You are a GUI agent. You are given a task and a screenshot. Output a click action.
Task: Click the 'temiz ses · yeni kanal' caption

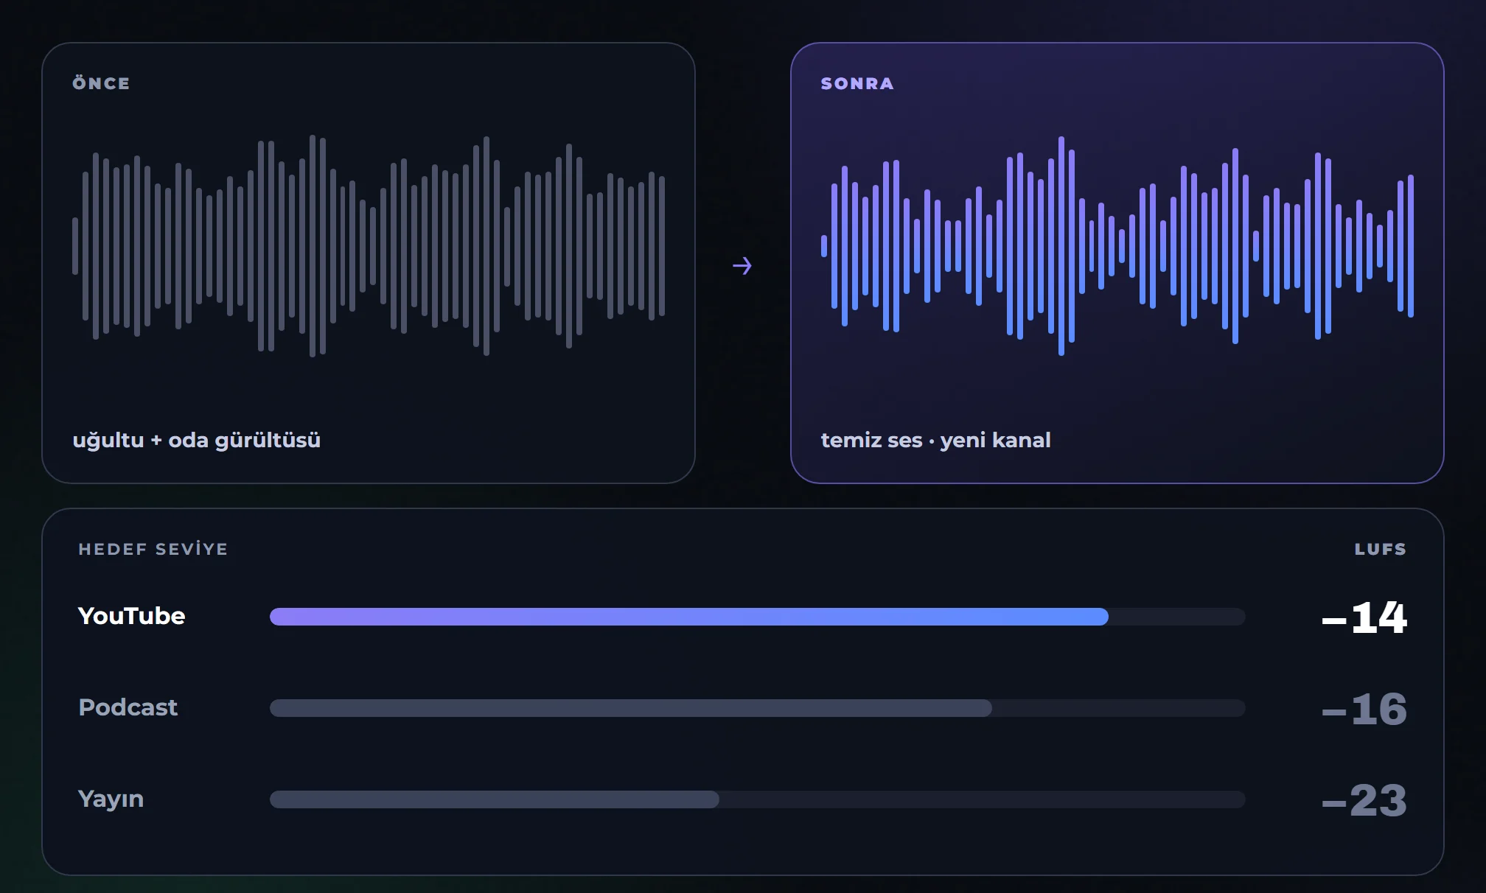tap(936, 441)
